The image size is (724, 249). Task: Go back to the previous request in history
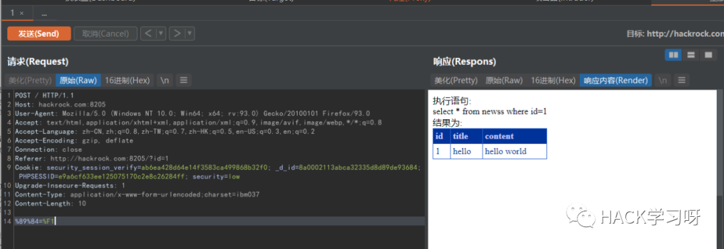[x=147, y=33]
